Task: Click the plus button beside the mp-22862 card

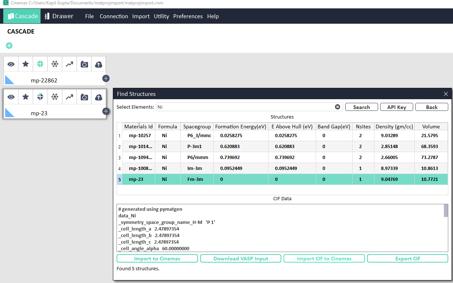Action: click(106, 78)
